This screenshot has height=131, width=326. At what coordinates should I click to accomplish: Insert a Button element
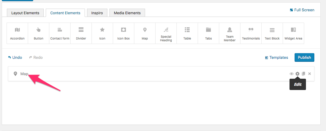[x=39, y=33]
